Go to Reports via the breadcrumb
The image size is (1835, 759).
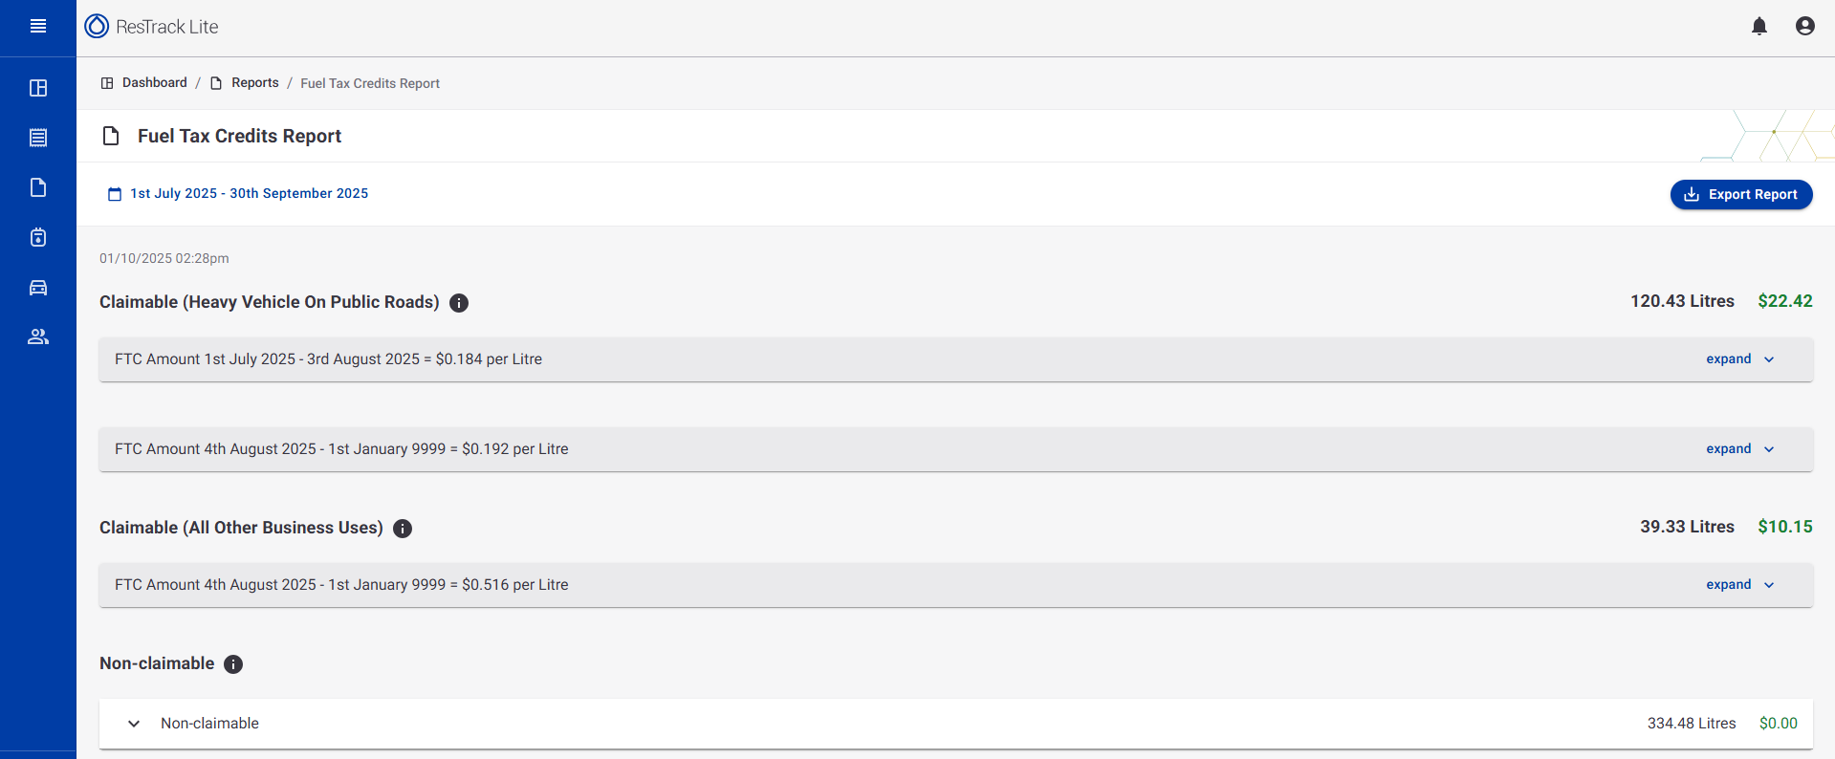[x=254, y=82]
